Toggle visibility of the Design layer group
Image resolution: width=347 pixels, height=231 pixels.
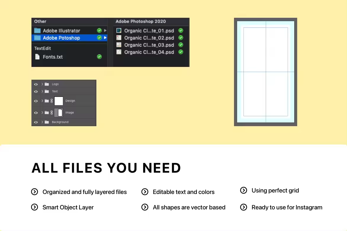(36, 101)
